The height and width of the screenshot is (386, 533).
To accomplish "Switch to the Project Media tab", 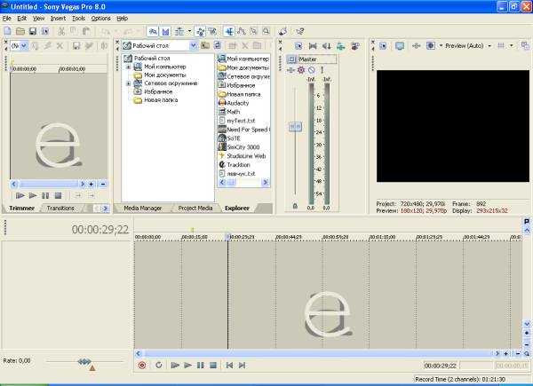I will 195,209.
